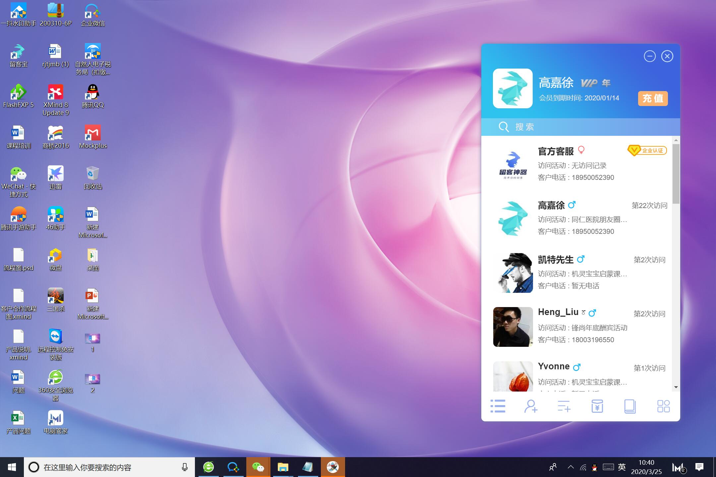Click phone number 18003196550
This screenshot has width=716, height=477.
[x=593, y=340]
